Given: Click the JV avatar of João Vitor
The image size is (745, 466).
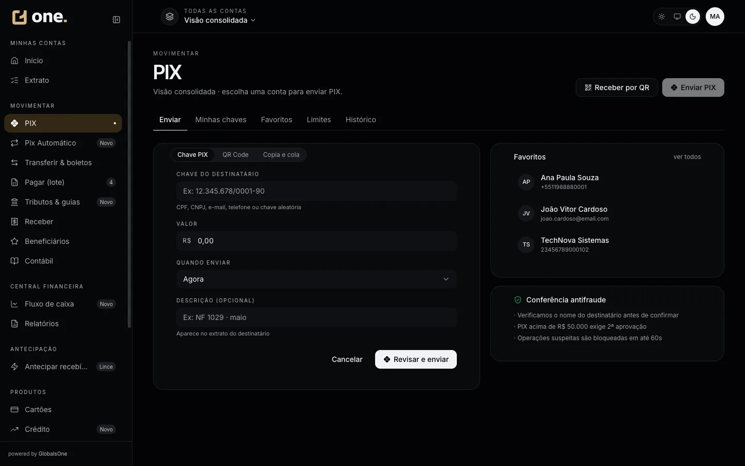Looking at the screenshot, I should (526, 213).
